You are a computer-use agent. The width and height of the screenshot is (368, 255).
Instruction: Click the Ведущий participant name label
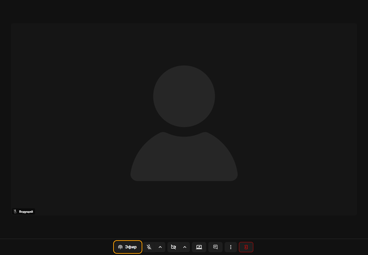tap(26, 212)
